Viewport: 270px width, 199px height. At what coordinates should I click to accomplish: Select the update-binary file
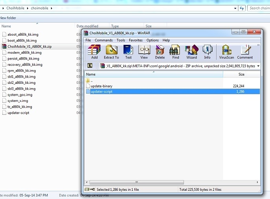pyautogui.click(x=101, y=86)
